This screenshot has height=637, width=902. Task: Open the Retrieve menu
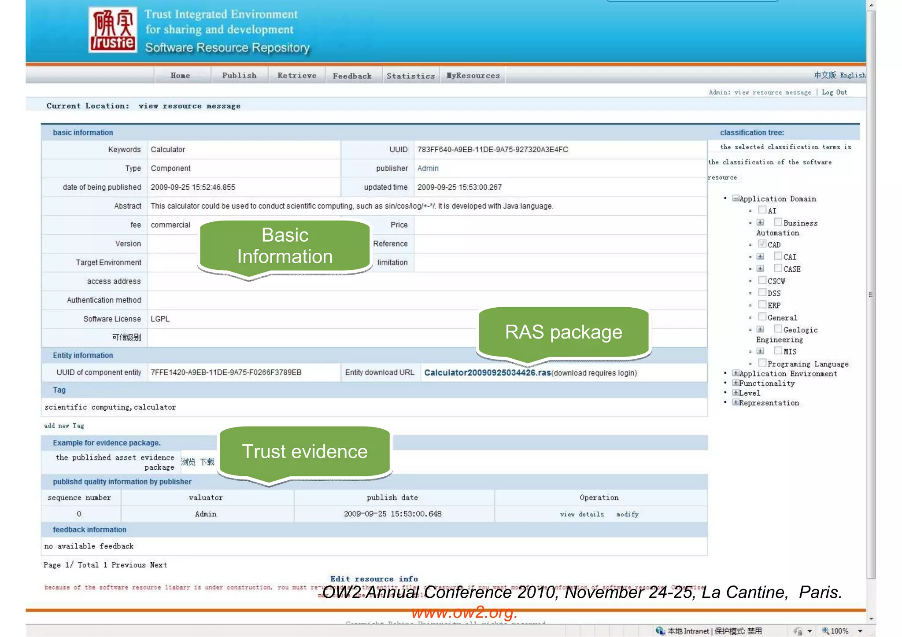[x=297, y=76]
